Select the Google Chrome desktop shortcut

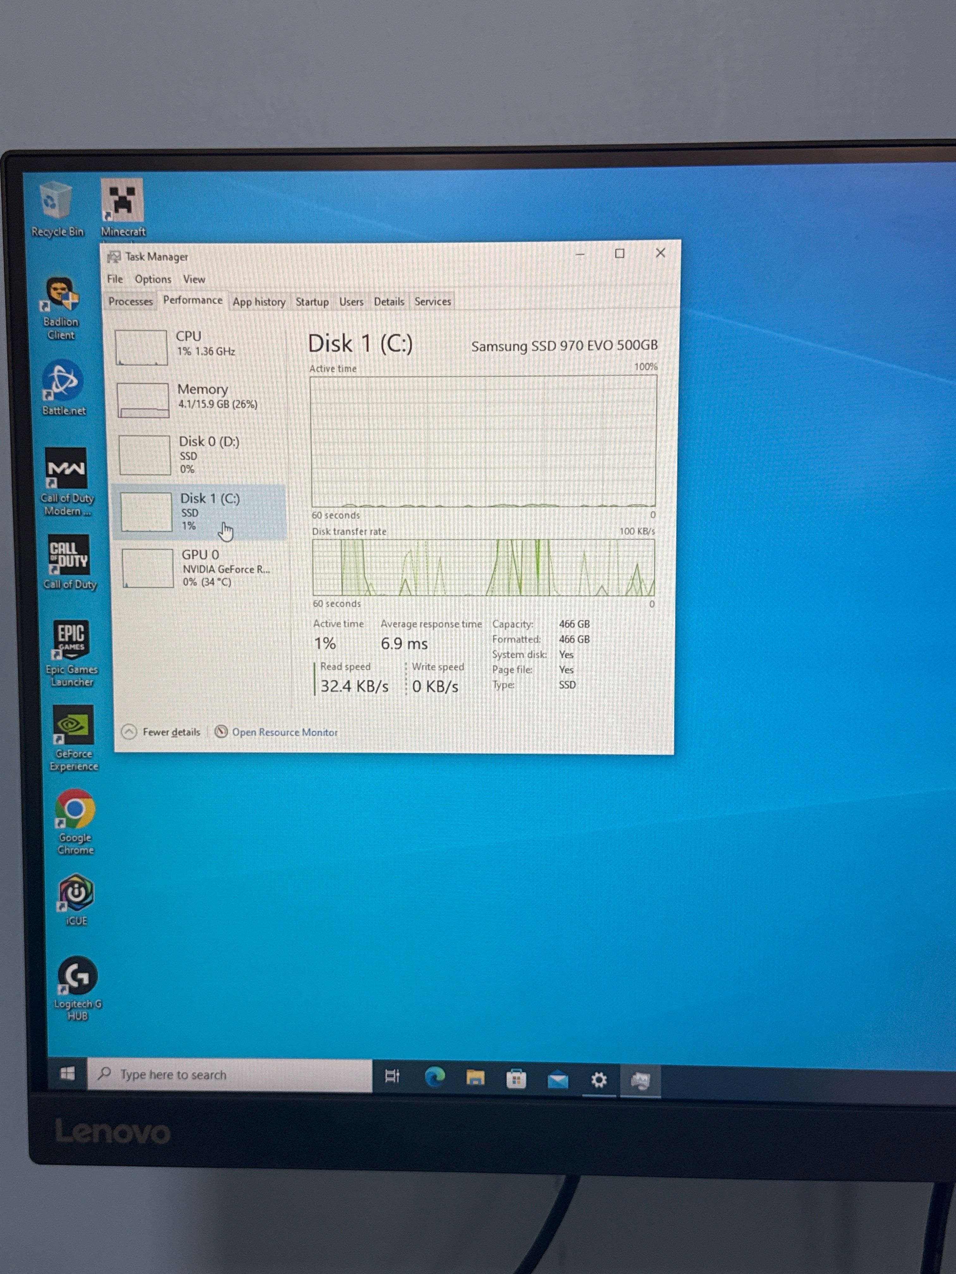coord(75,822)
